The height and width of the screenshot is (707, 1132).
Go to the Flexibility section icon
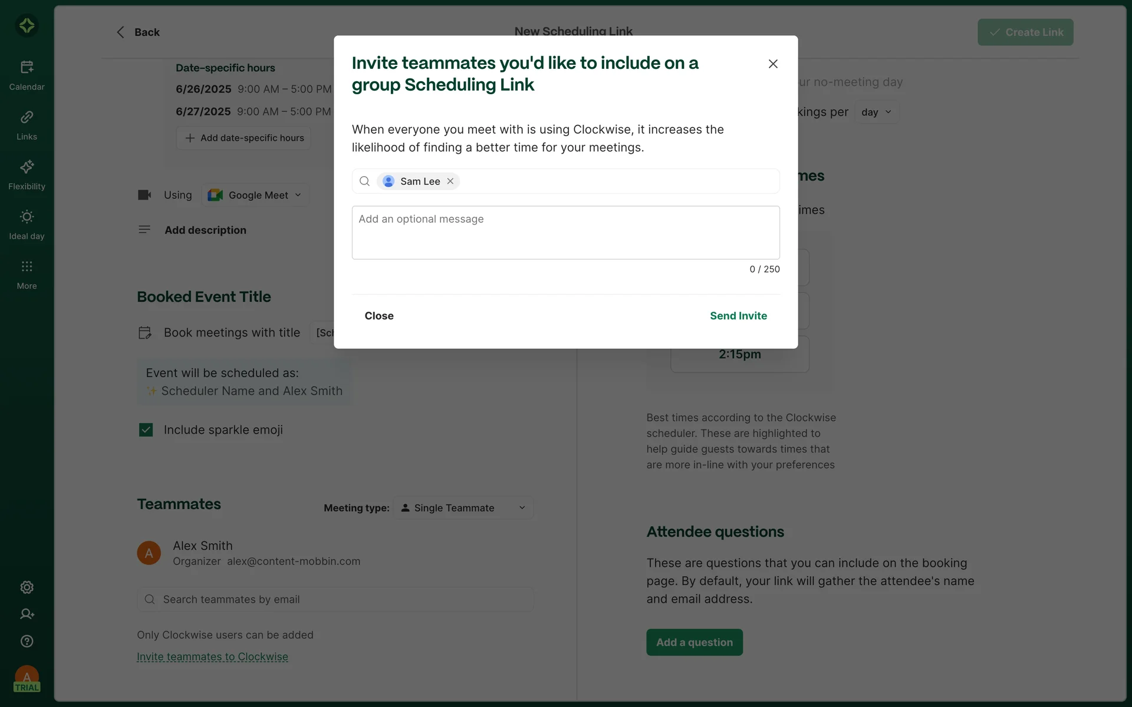click(x=27, y=167)
